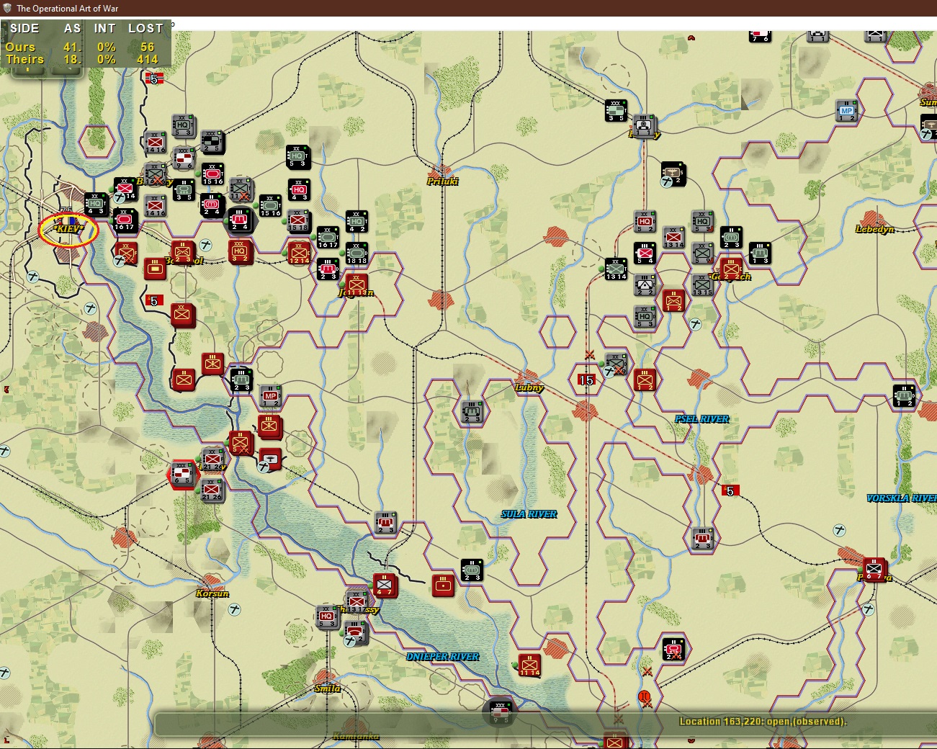Click the Soviet flag marker 5 near Vorskla River

pos(730,490)
